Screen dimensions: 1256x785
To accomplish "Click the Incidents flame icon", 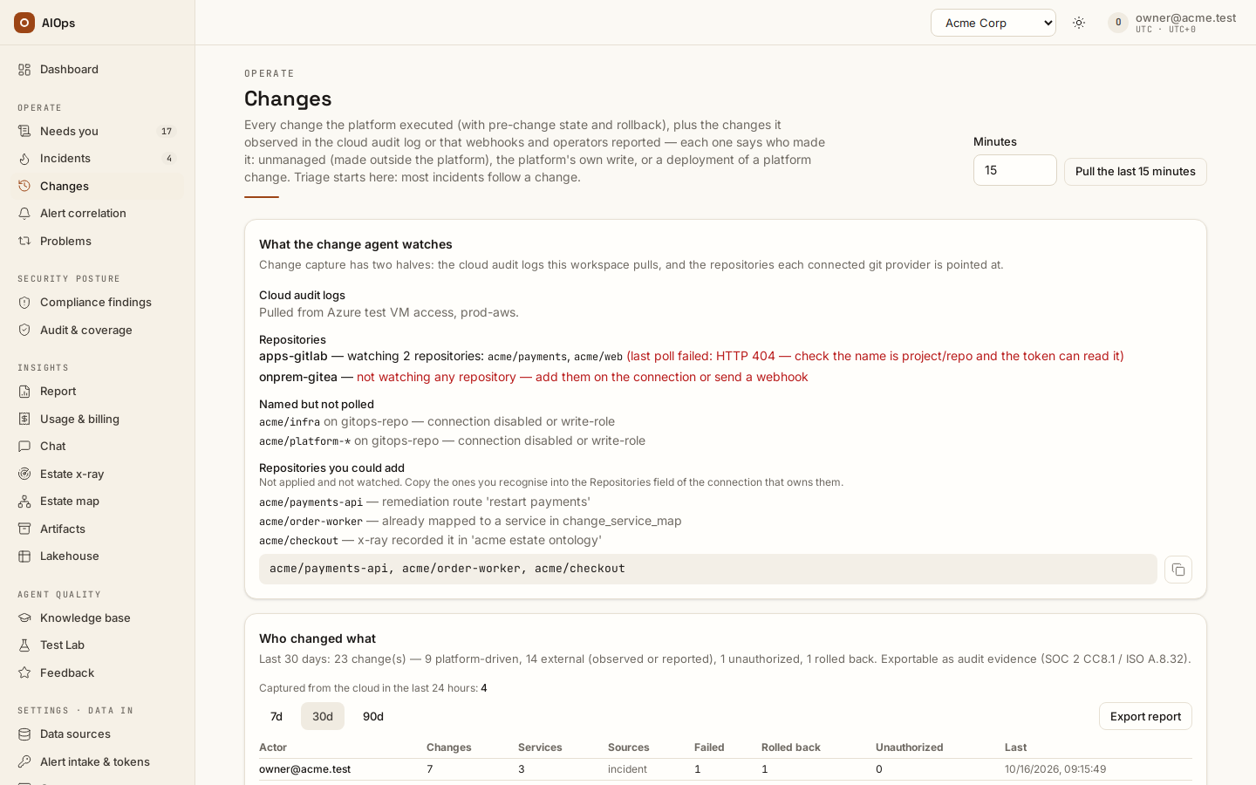I will tap(24, 159).
